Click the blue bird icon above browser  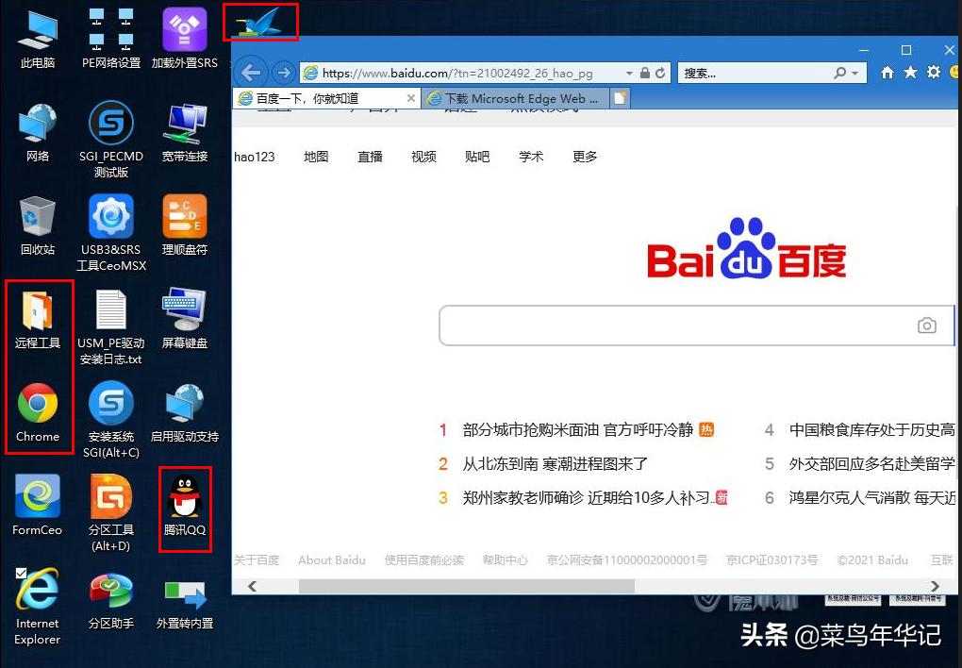click(x=260, y=23)
